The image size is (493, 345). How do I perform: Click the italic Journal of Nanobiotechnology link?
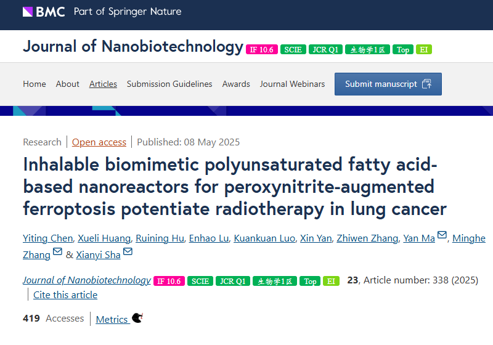pos(87,280)
